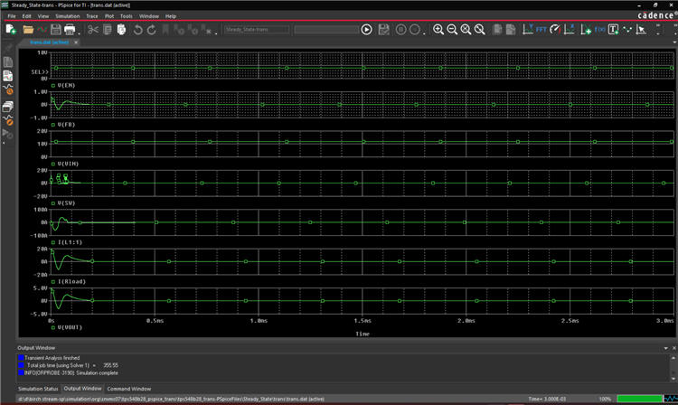Click the Print icon in toolbar
This screenshot has width=678, height=405.
70,30
